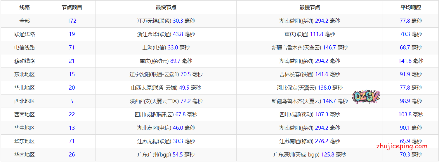439x162 pixels.
Task: Open the 172 node count link
Action: click(72, 21)
